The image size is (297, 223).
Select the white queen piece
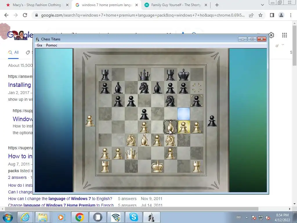coord(131,153)
